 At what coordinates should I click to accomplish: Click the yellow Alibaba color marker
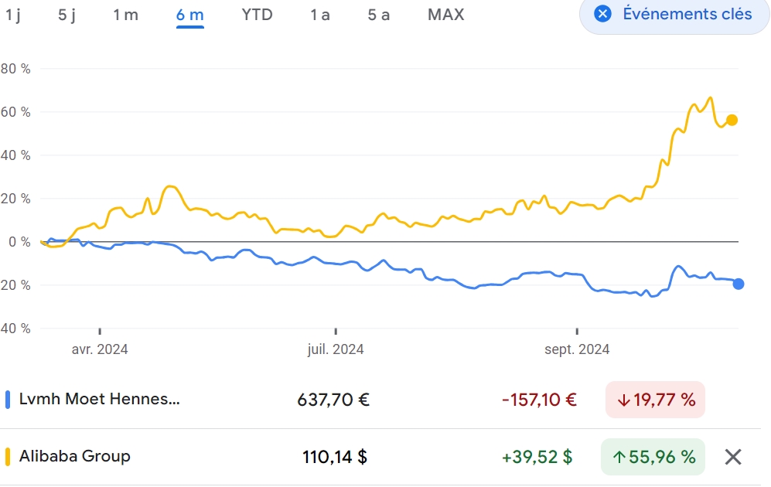[x=8, y=456]
